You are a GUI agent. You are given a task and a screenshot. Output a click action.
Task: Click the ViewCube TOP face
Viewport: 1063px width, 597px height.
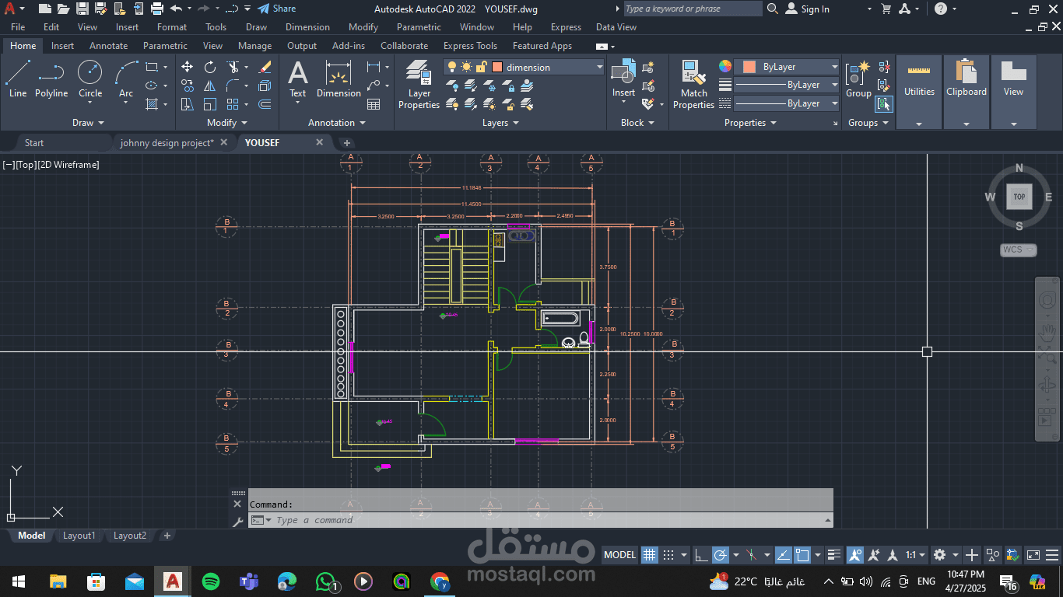tap(1019, 197)
